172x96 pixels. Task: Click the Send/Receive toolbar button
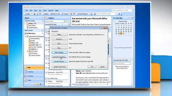click(x=83, y=14)
